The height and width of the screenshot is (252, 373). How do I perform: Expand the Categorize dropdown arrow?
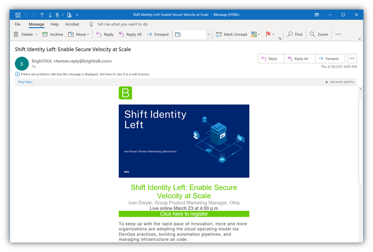pos(259,34)
